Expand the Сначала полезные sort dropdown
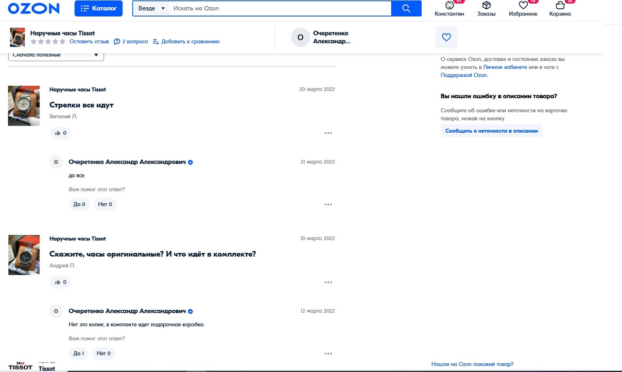Image resolution: width=622 pixels, height=372 pixels. pos(56,55)
